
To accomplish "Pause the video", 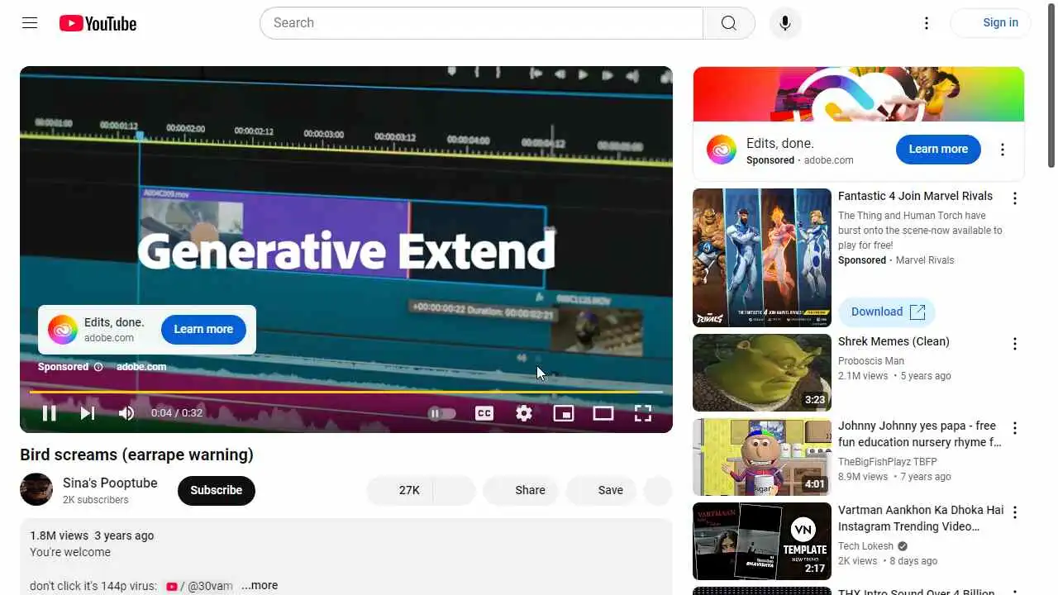I will (x=50, y=413).
